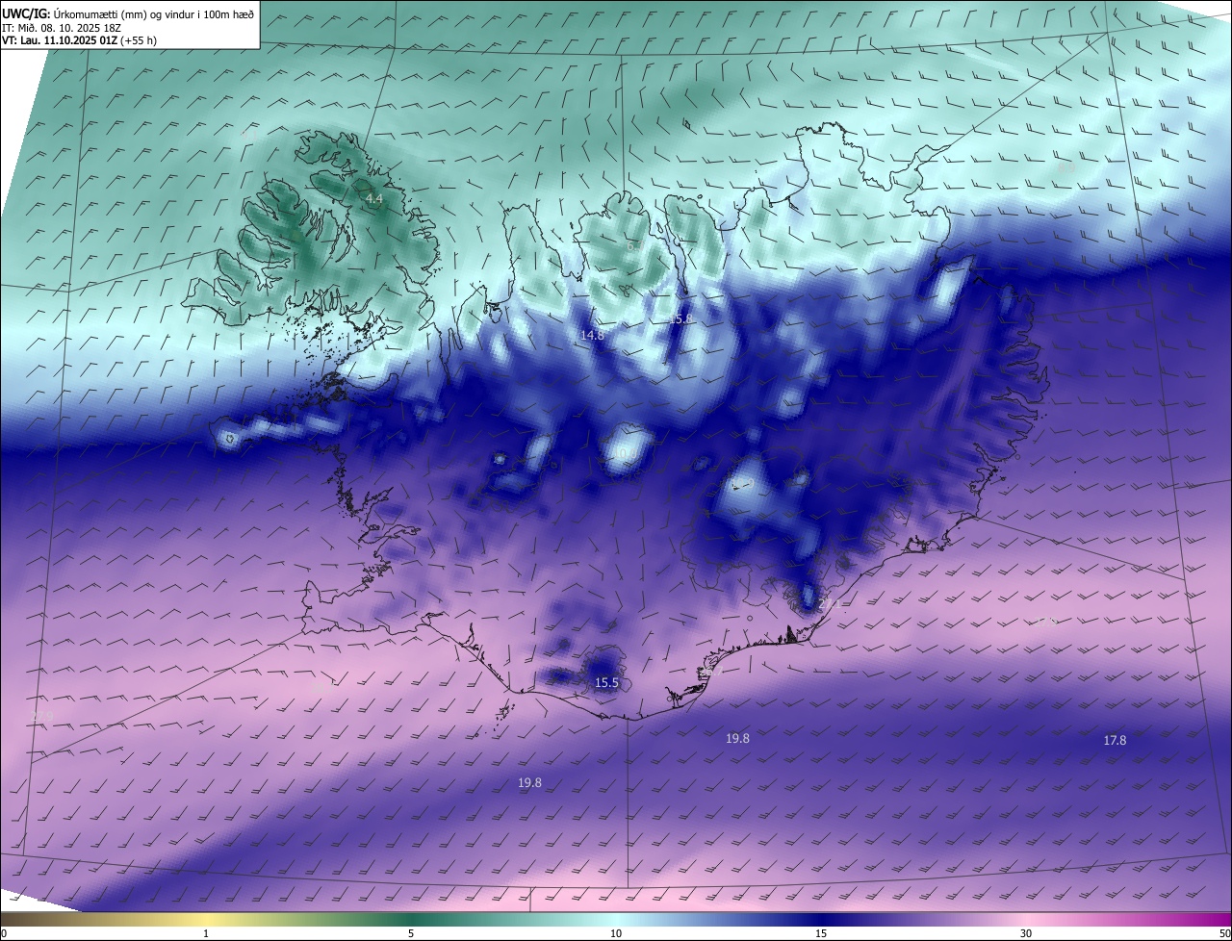
Task: Click the colorbar tick label 10
Action: point(616,933)
